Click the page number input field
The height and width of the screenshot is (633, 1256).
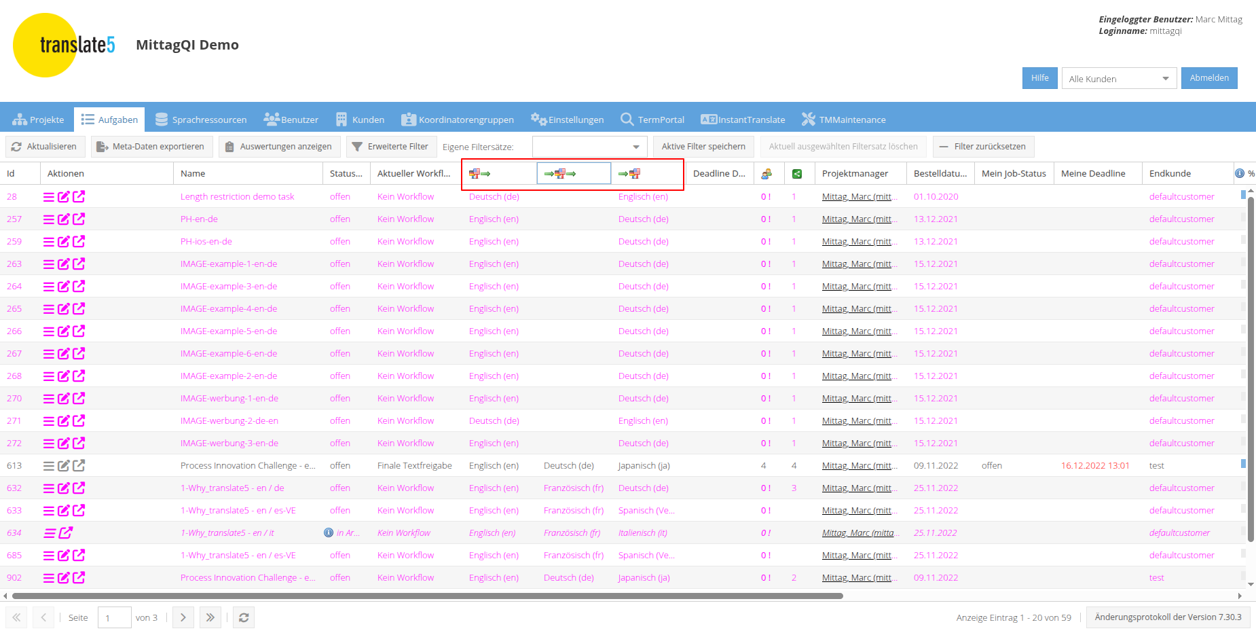coord(114,617)
